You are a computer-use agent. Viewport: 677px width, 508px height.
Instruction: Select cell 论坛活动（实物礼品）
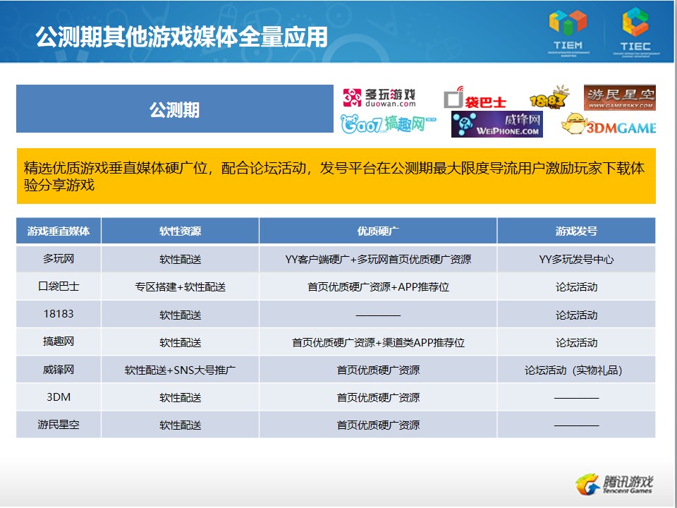pos(576,370)
